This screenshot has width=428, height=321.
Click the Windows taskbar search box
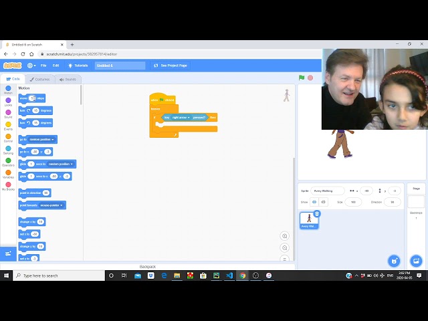tap(59, 276)
